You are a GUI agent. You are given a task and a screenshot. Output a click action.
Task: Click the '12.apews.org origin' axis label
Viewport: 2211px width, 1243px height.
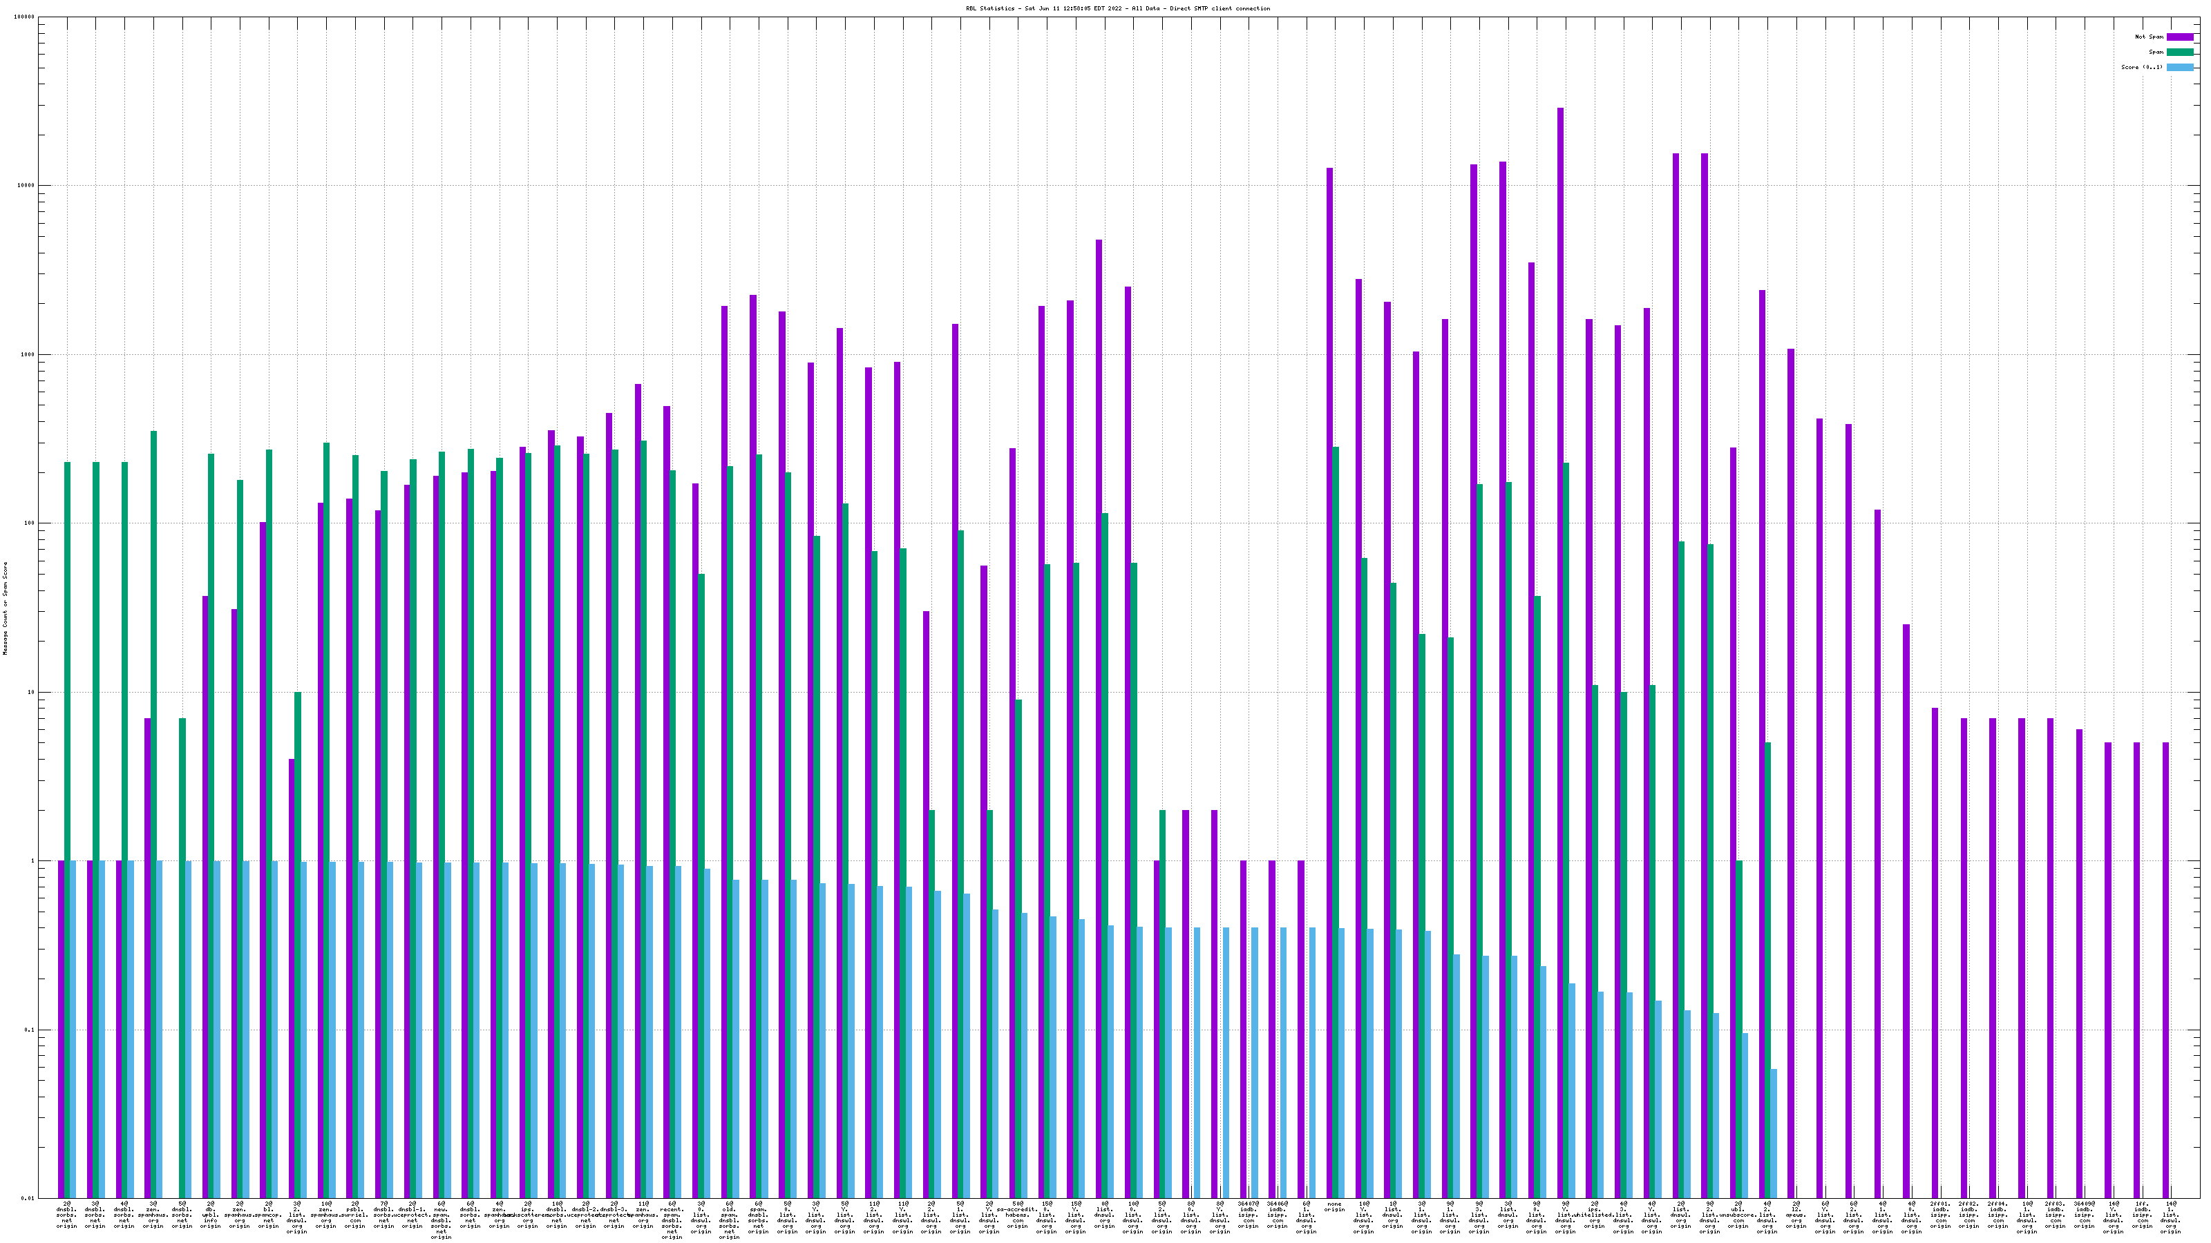[x=1796, y=1215]
